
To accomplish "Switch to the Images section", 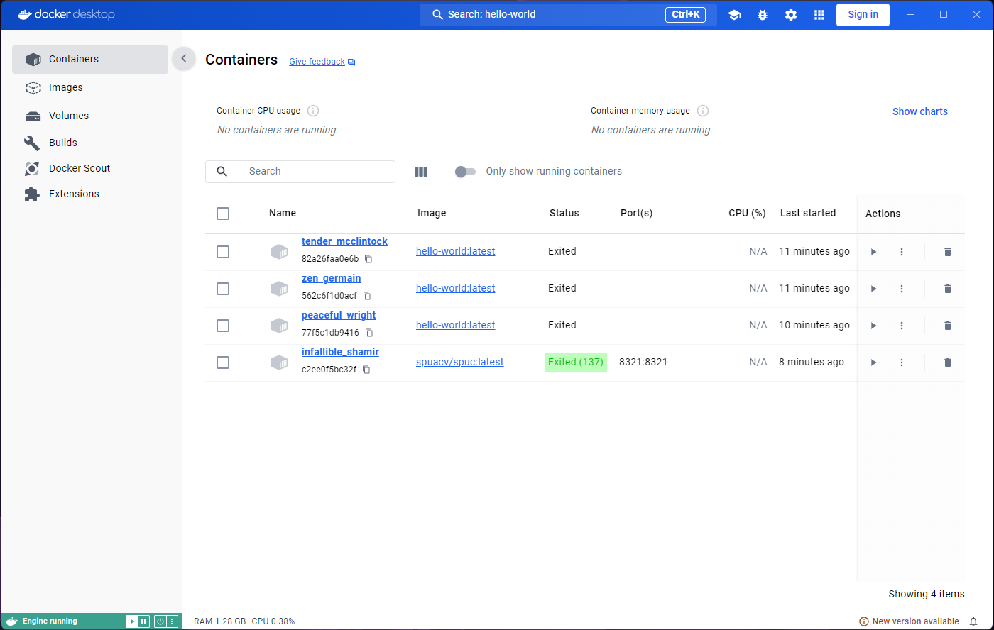I will pyautogui.click(x=90, y=87).
